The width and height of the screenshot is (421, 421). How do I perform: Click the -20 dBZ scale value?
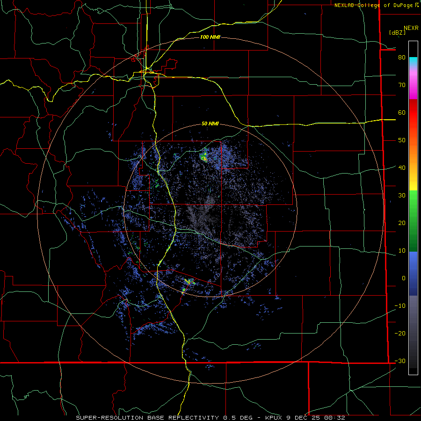[400, 333]
